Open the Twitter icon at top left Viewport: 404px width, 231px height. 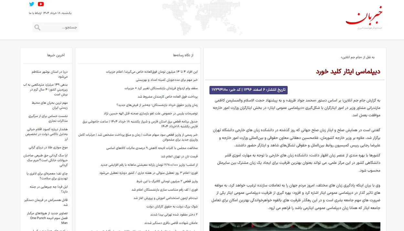(31, 4)
